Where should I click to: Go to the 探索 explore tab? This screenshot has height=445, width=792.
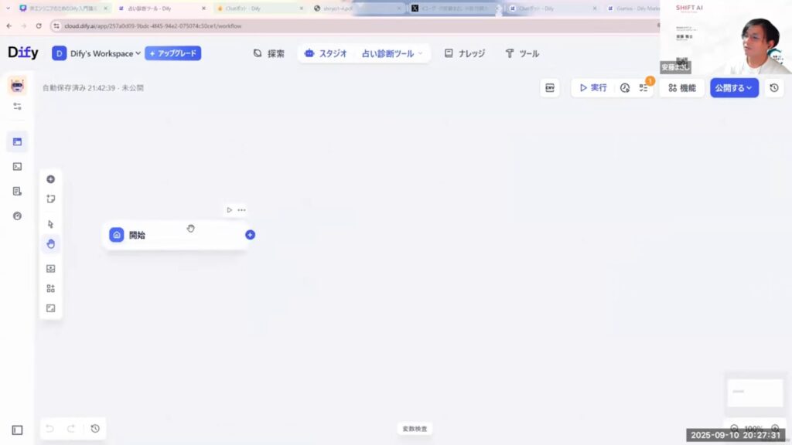click(x=268, y=53)
